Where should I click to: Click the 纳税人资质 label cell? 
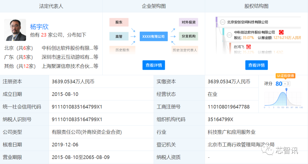tap(179, 157)
